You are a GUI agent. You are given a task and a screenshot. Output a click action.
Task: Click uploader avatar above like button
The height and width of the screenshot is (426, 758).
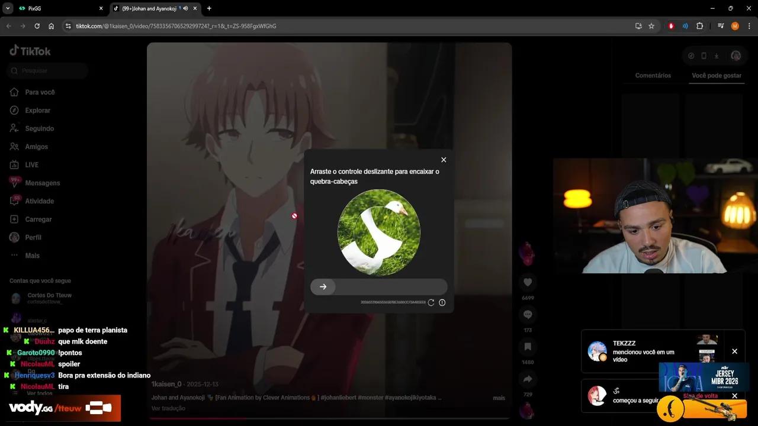[x=526, y=253]
